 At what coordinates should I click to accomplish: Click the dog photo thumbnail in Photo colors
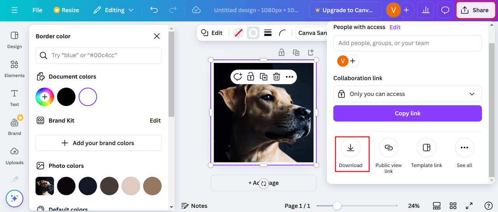pyautogui.click(x=45, y=186)
